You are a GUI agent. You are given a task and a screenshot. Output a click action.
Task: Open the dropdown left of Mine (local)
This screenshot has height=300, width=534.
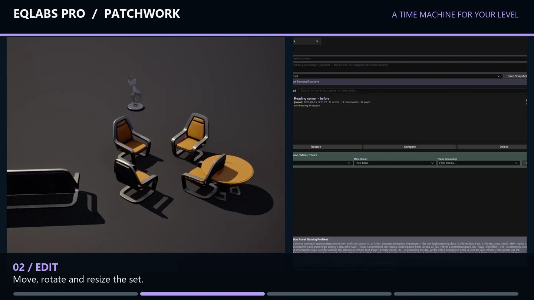tap(322, 163)
